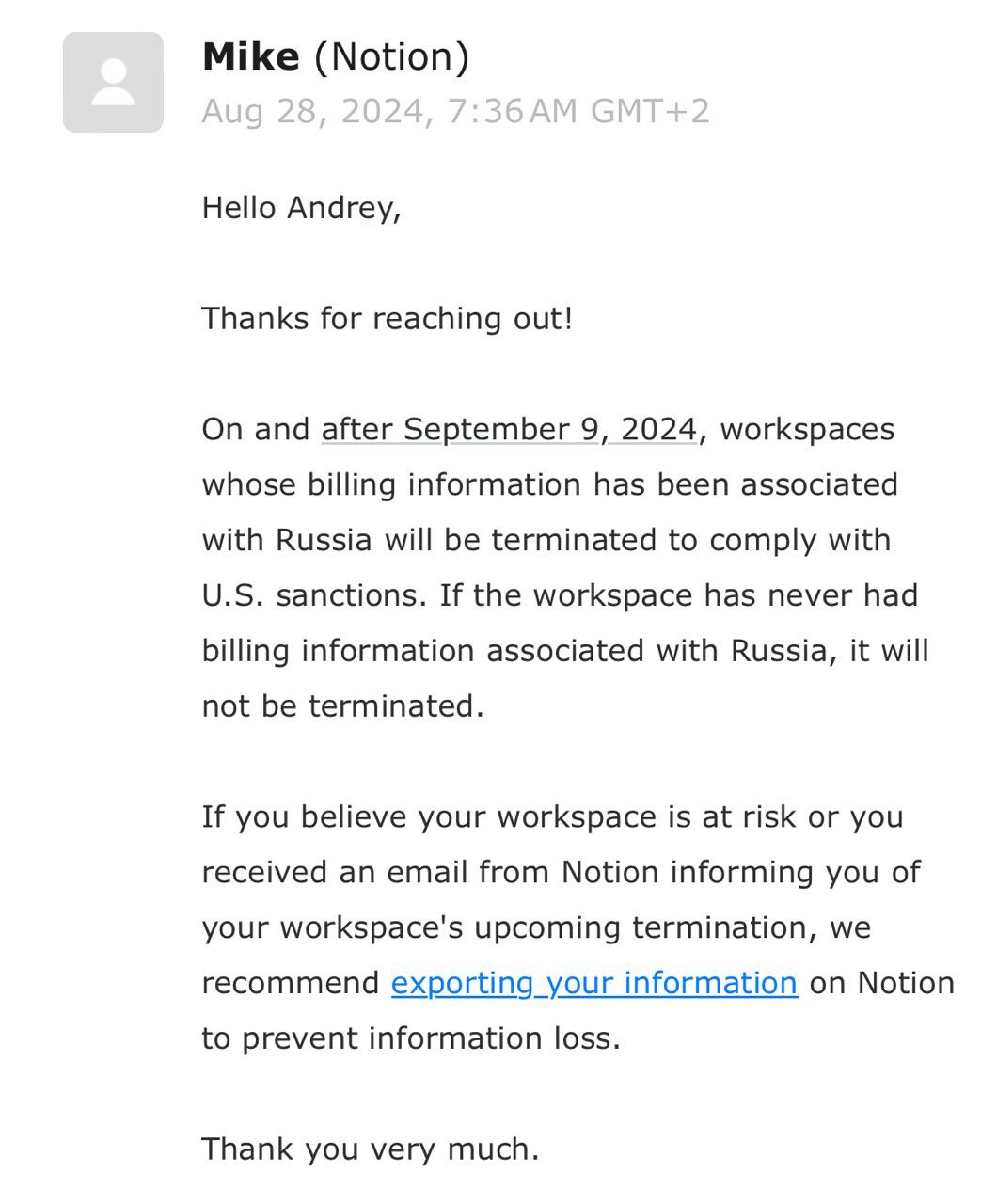The image size is (981, 1204).
Task: Click the "GMT+2" timezone text
Action: tap(650, 112)
